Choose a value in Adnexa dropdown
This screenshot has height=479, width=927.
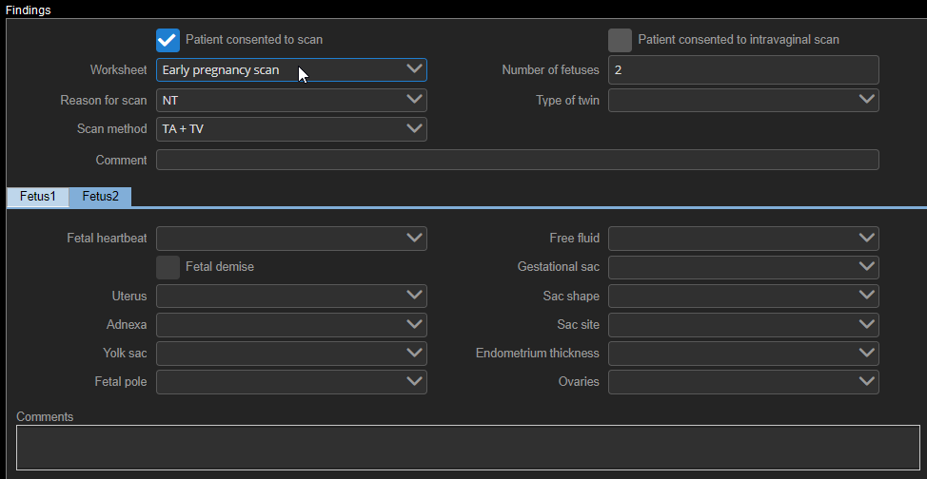(291, 325)
